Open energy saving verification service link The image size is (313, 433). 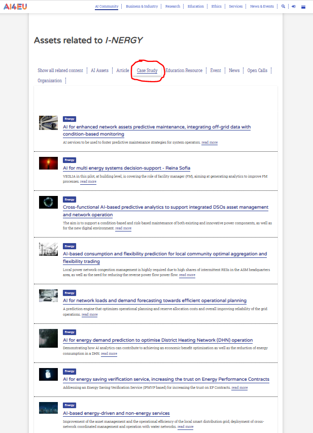coord(166,379)
